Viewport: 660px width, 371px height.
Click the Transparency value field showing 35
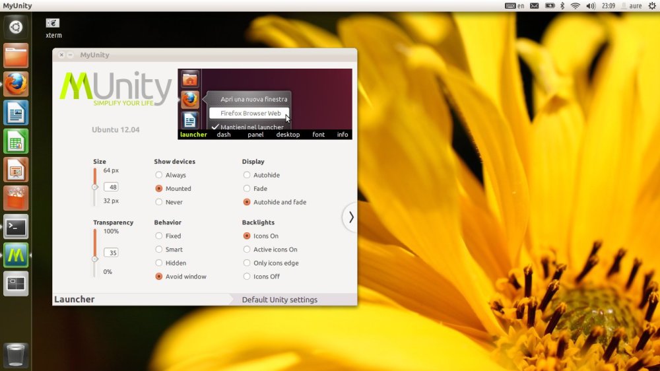click(x=111, y=253)
